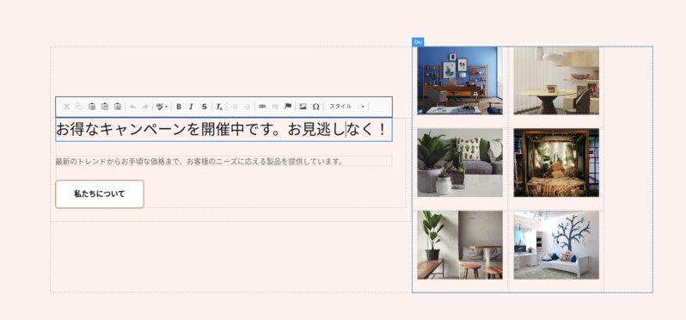
Task: Select the blue wall office photo
Action: (x=460, y=81)
